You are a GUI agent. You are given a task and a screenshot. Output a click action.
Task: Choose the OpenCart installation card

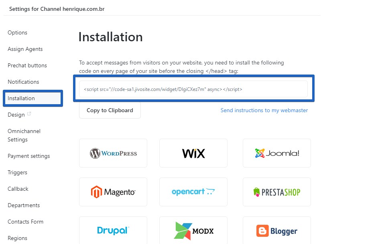tap(193, 192)
